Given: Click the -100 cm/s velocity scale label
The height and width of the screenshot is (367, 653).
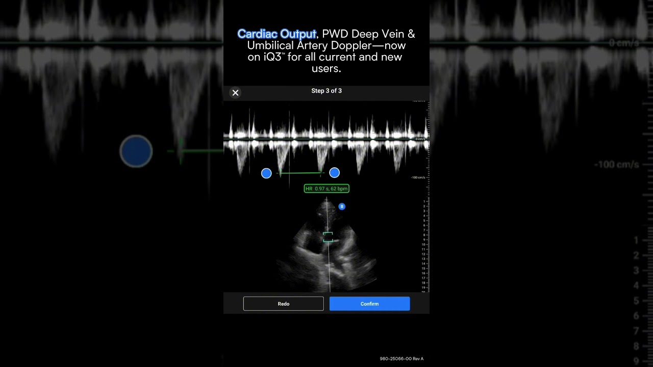Looking at the screenshot, I should 418,177.
